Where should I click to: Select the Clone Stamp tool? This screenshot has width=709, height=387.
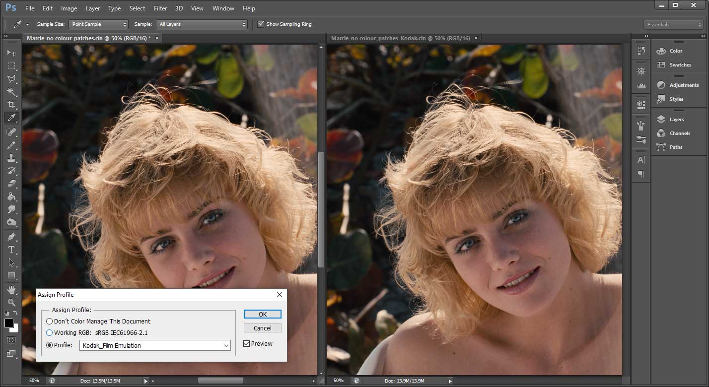pyautogui.click(x=11, y=158)
